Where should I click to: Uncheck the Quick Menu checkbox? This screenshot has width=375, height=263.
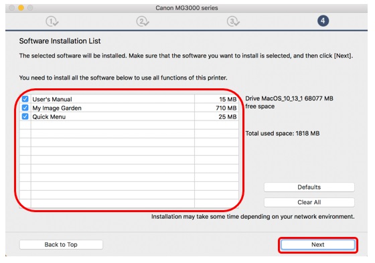(x=25, y=116)
